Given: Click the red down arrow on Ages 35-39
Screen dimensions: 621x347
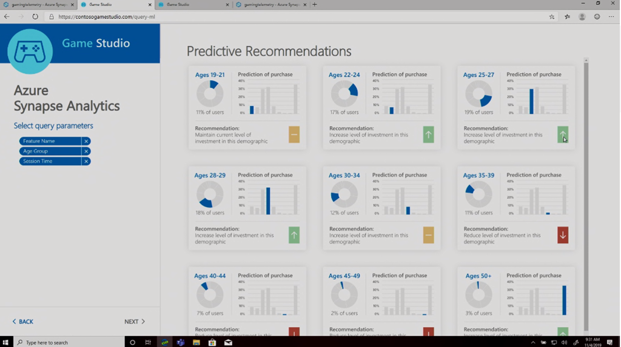Looking at the screenshot, I should coord(562,235).
